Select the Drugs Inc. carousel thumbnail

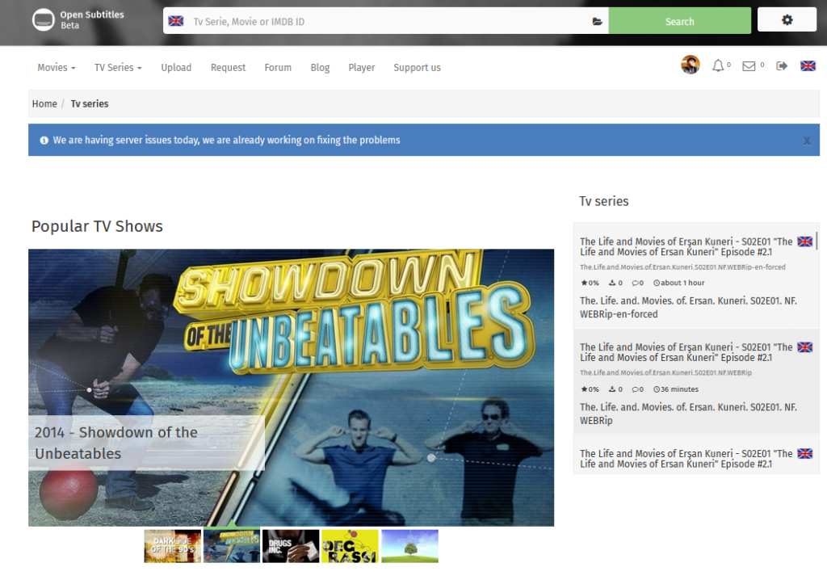(291, 546)
